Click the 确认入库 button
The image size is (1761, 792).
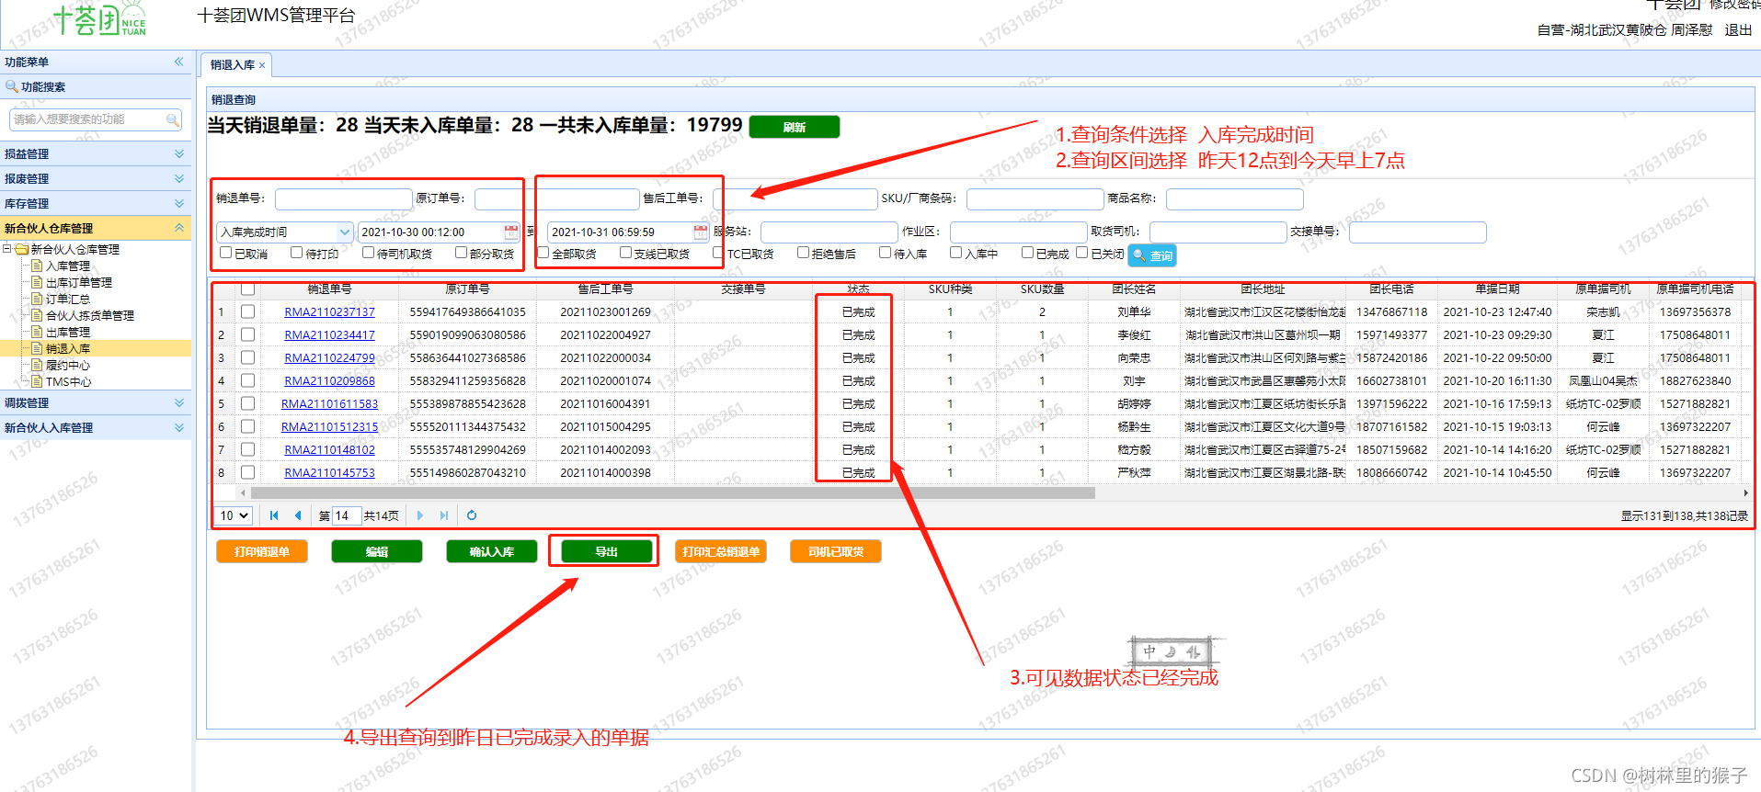pos(492,551)
